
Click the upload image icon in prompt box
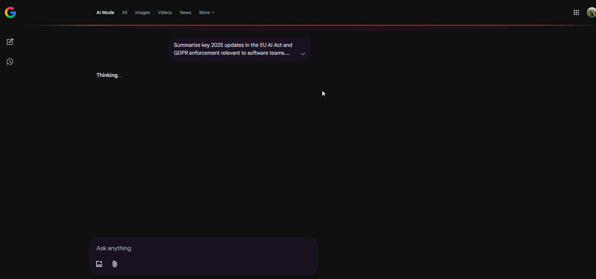click(x=99, y=264)
